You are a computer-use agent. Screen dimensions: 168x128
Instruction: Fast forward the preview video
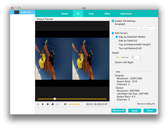48,104
